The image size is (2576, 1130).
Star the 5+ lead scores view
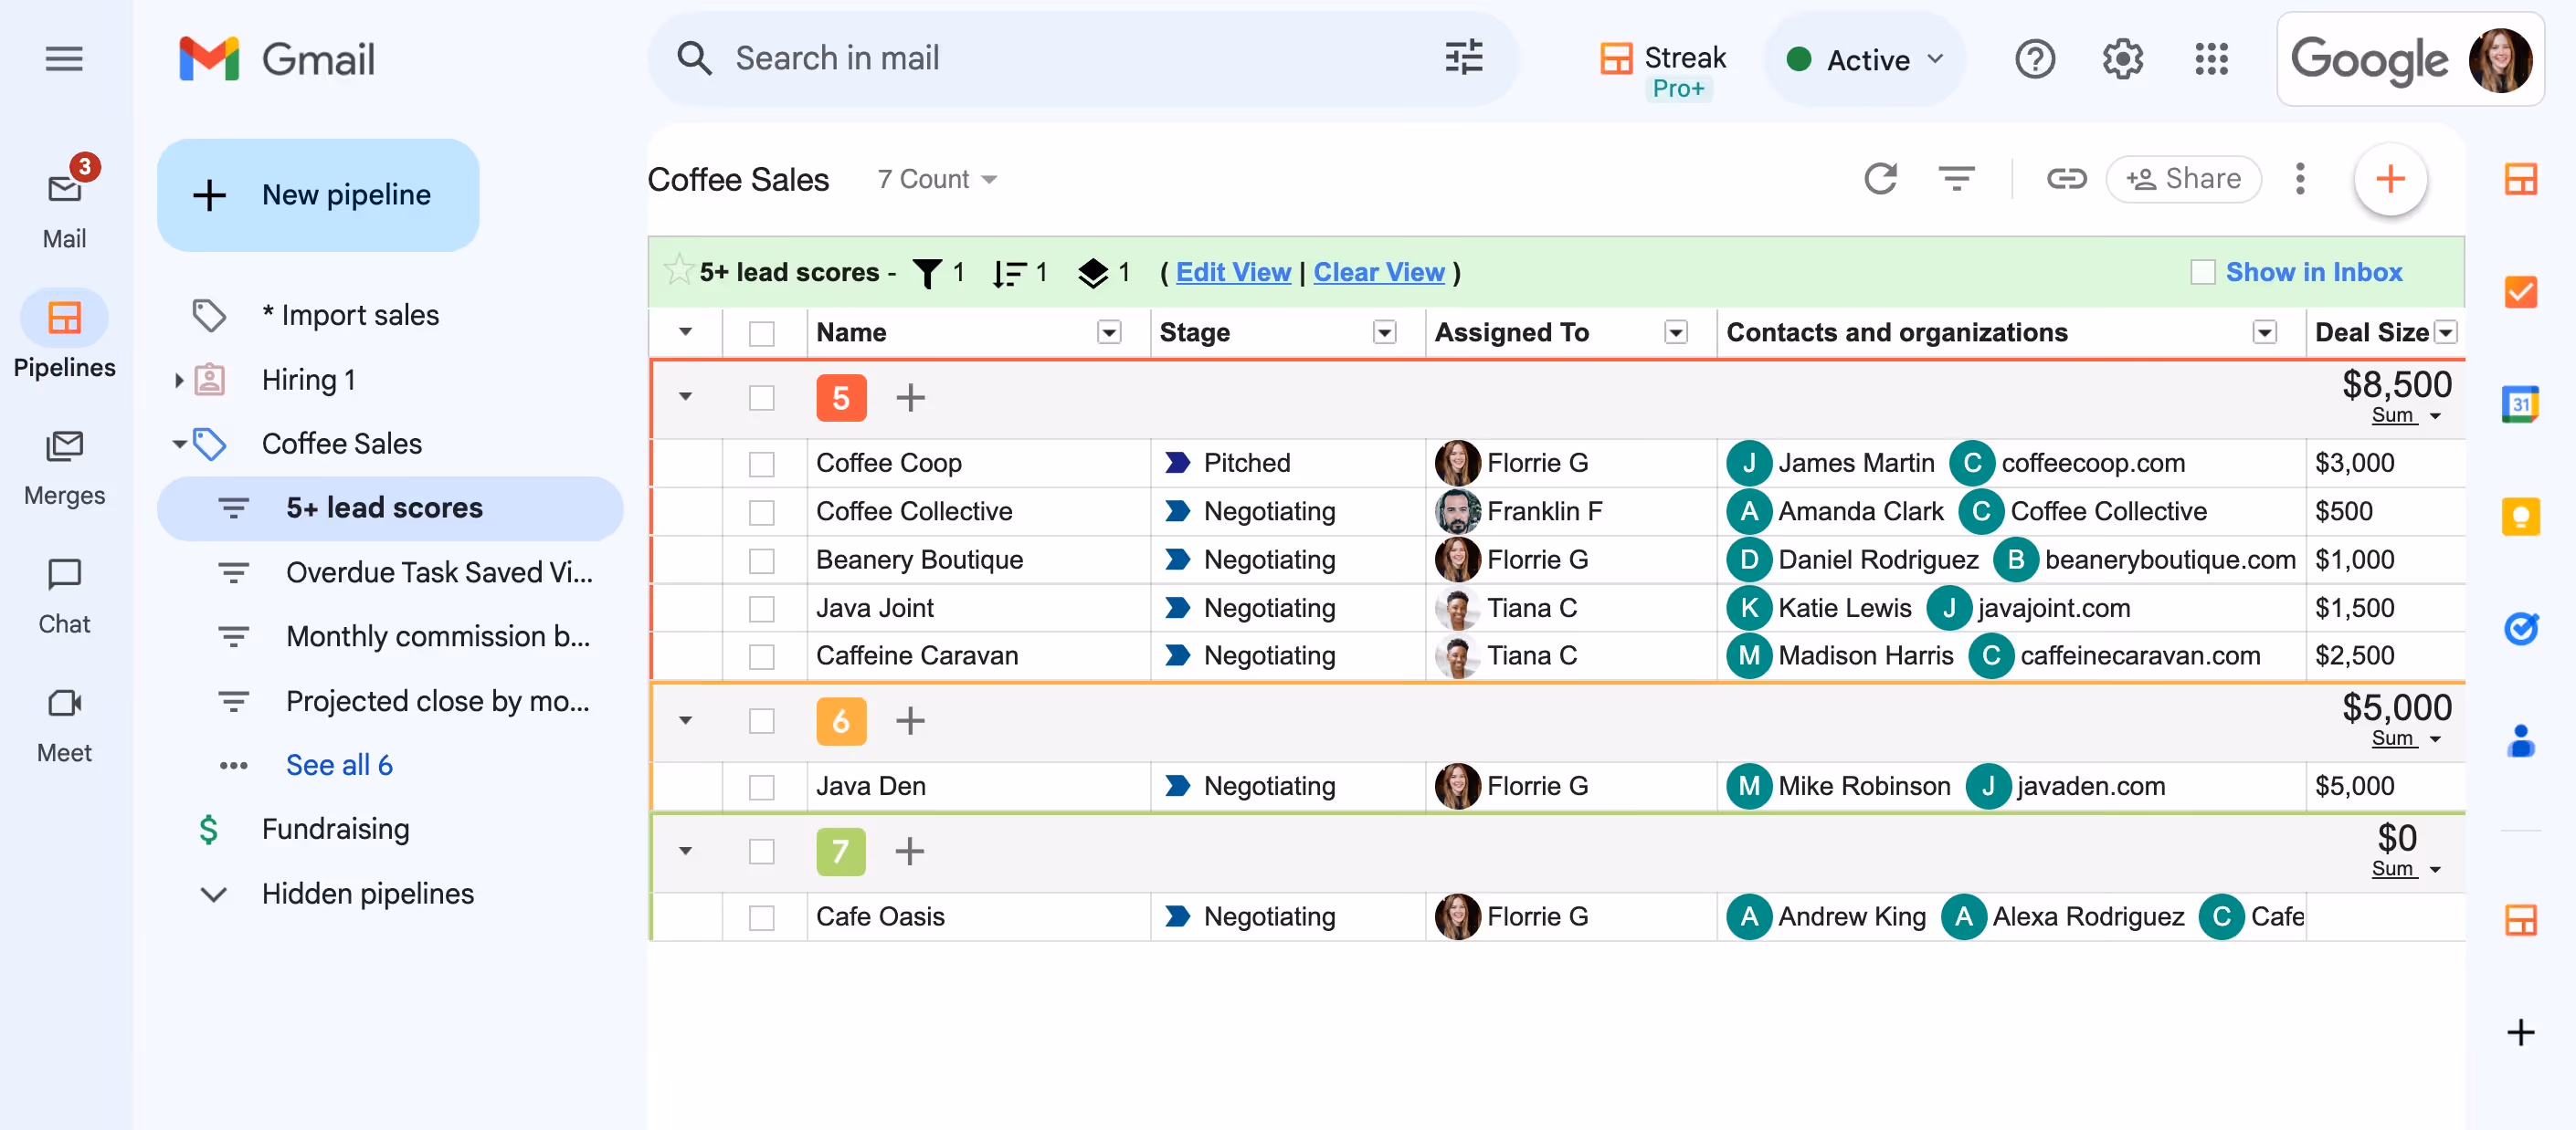pyautogui.click(x=678, y=270)
